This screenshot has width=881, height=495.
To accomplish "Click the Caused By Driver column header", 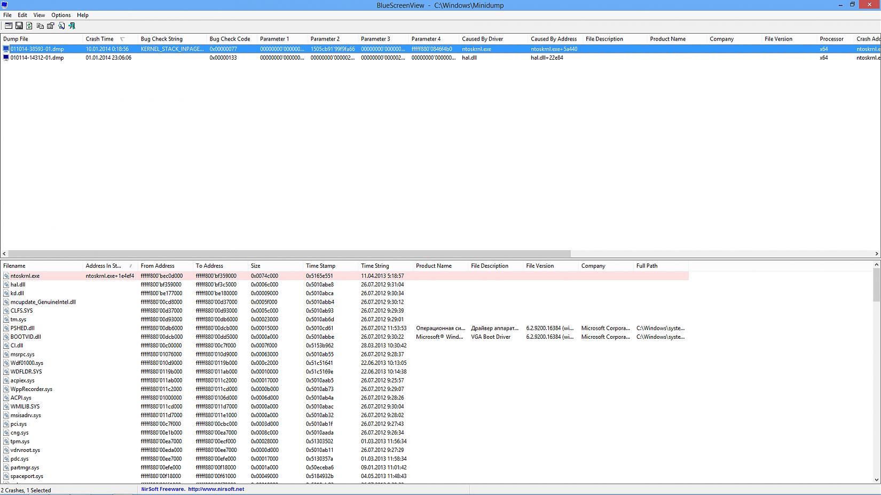I will click(483, 39).
